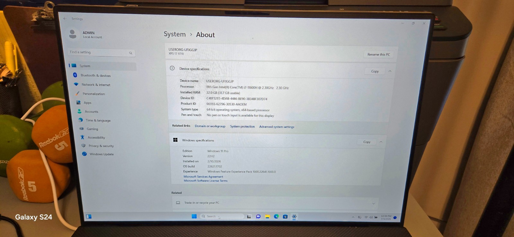Screen dimensions: 514x237
Task: Select the 22H2 version value
Action: [211, 156]
